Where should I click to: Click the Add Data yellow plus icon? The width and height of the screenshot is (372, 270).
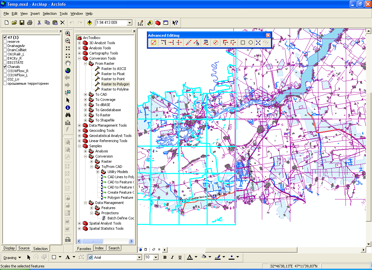click(x=89, y=23)
